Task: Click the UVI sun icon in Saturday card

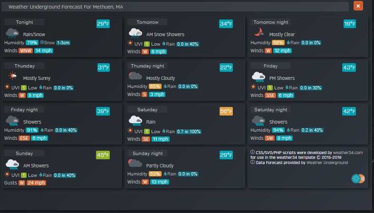Action: point(130,130)
